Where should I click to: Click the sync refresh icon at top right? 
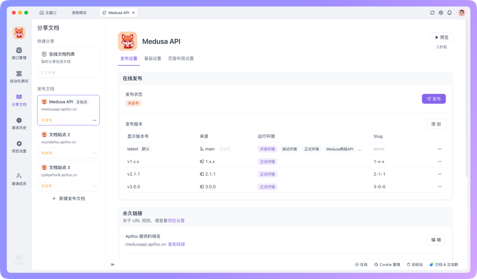click(x=432, y=13)
